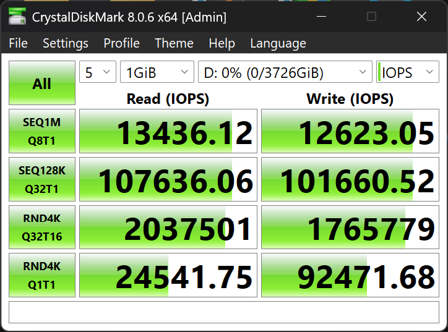448x332 pixels.
Task: Click the SEQ128K read result 107636.06
Action: pos(168,179)
